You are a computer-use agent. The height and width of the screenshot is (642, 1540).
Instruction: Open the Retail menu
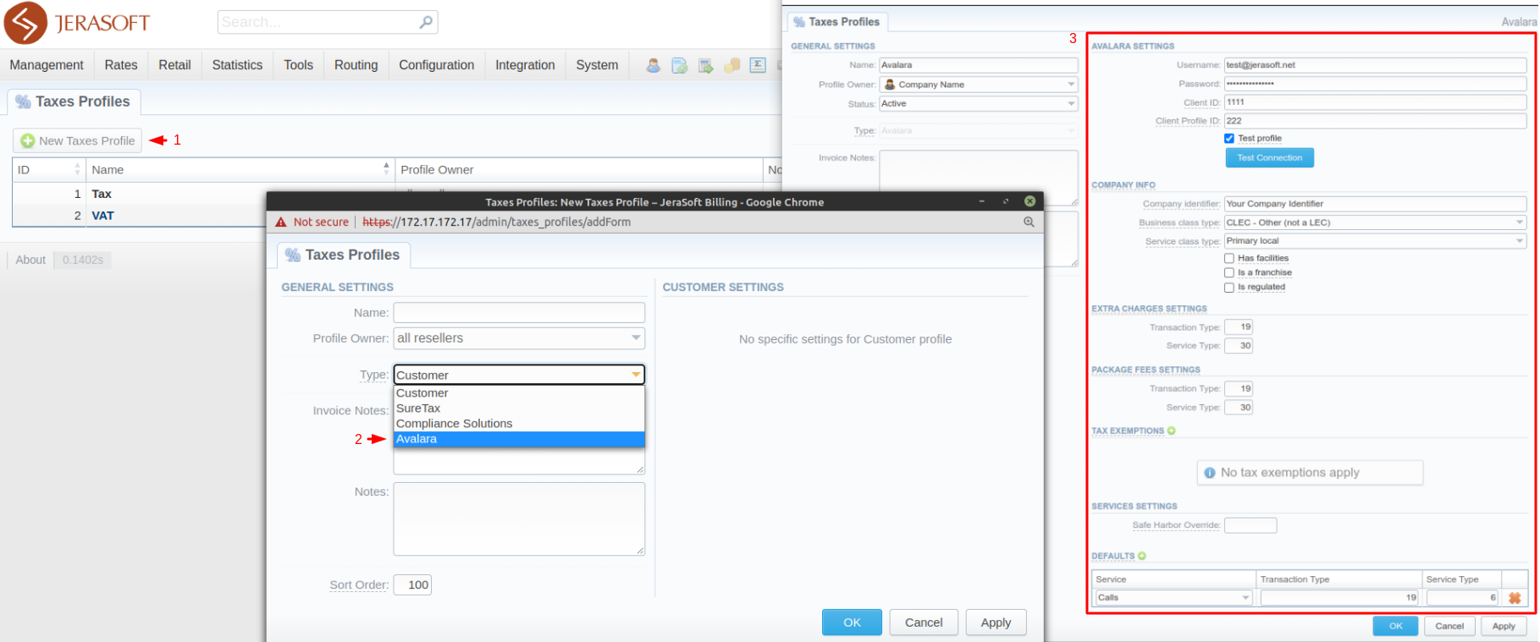174,65
